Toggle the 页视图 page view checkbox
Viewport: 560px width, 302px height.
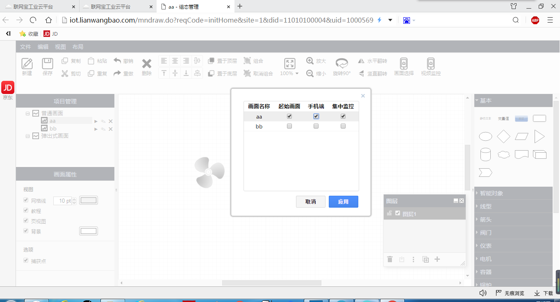pos(26,221)
